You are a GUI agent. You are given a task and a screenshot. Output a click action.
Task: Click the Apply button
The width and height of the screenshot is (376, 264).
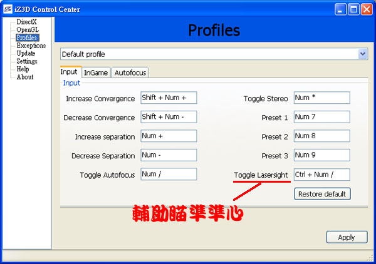(x=347, y=237)
